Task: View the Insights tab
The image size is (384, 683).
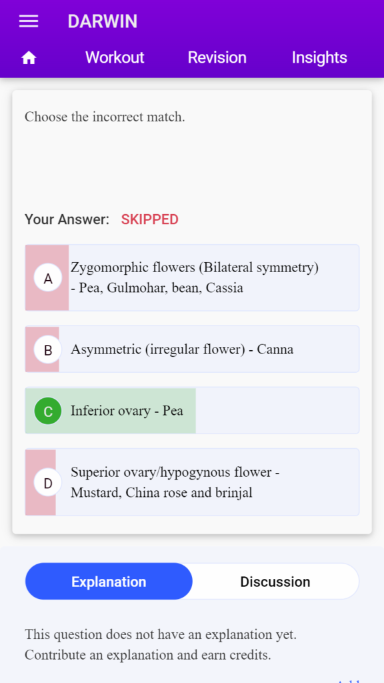Action: point(319,57)
